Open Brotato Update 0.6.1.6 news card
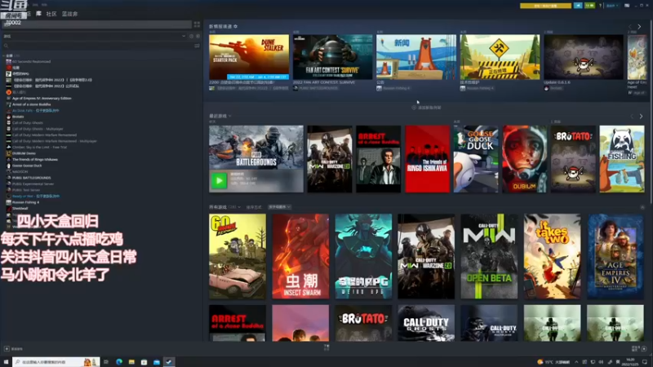The image size is (653, 367). 584,57
